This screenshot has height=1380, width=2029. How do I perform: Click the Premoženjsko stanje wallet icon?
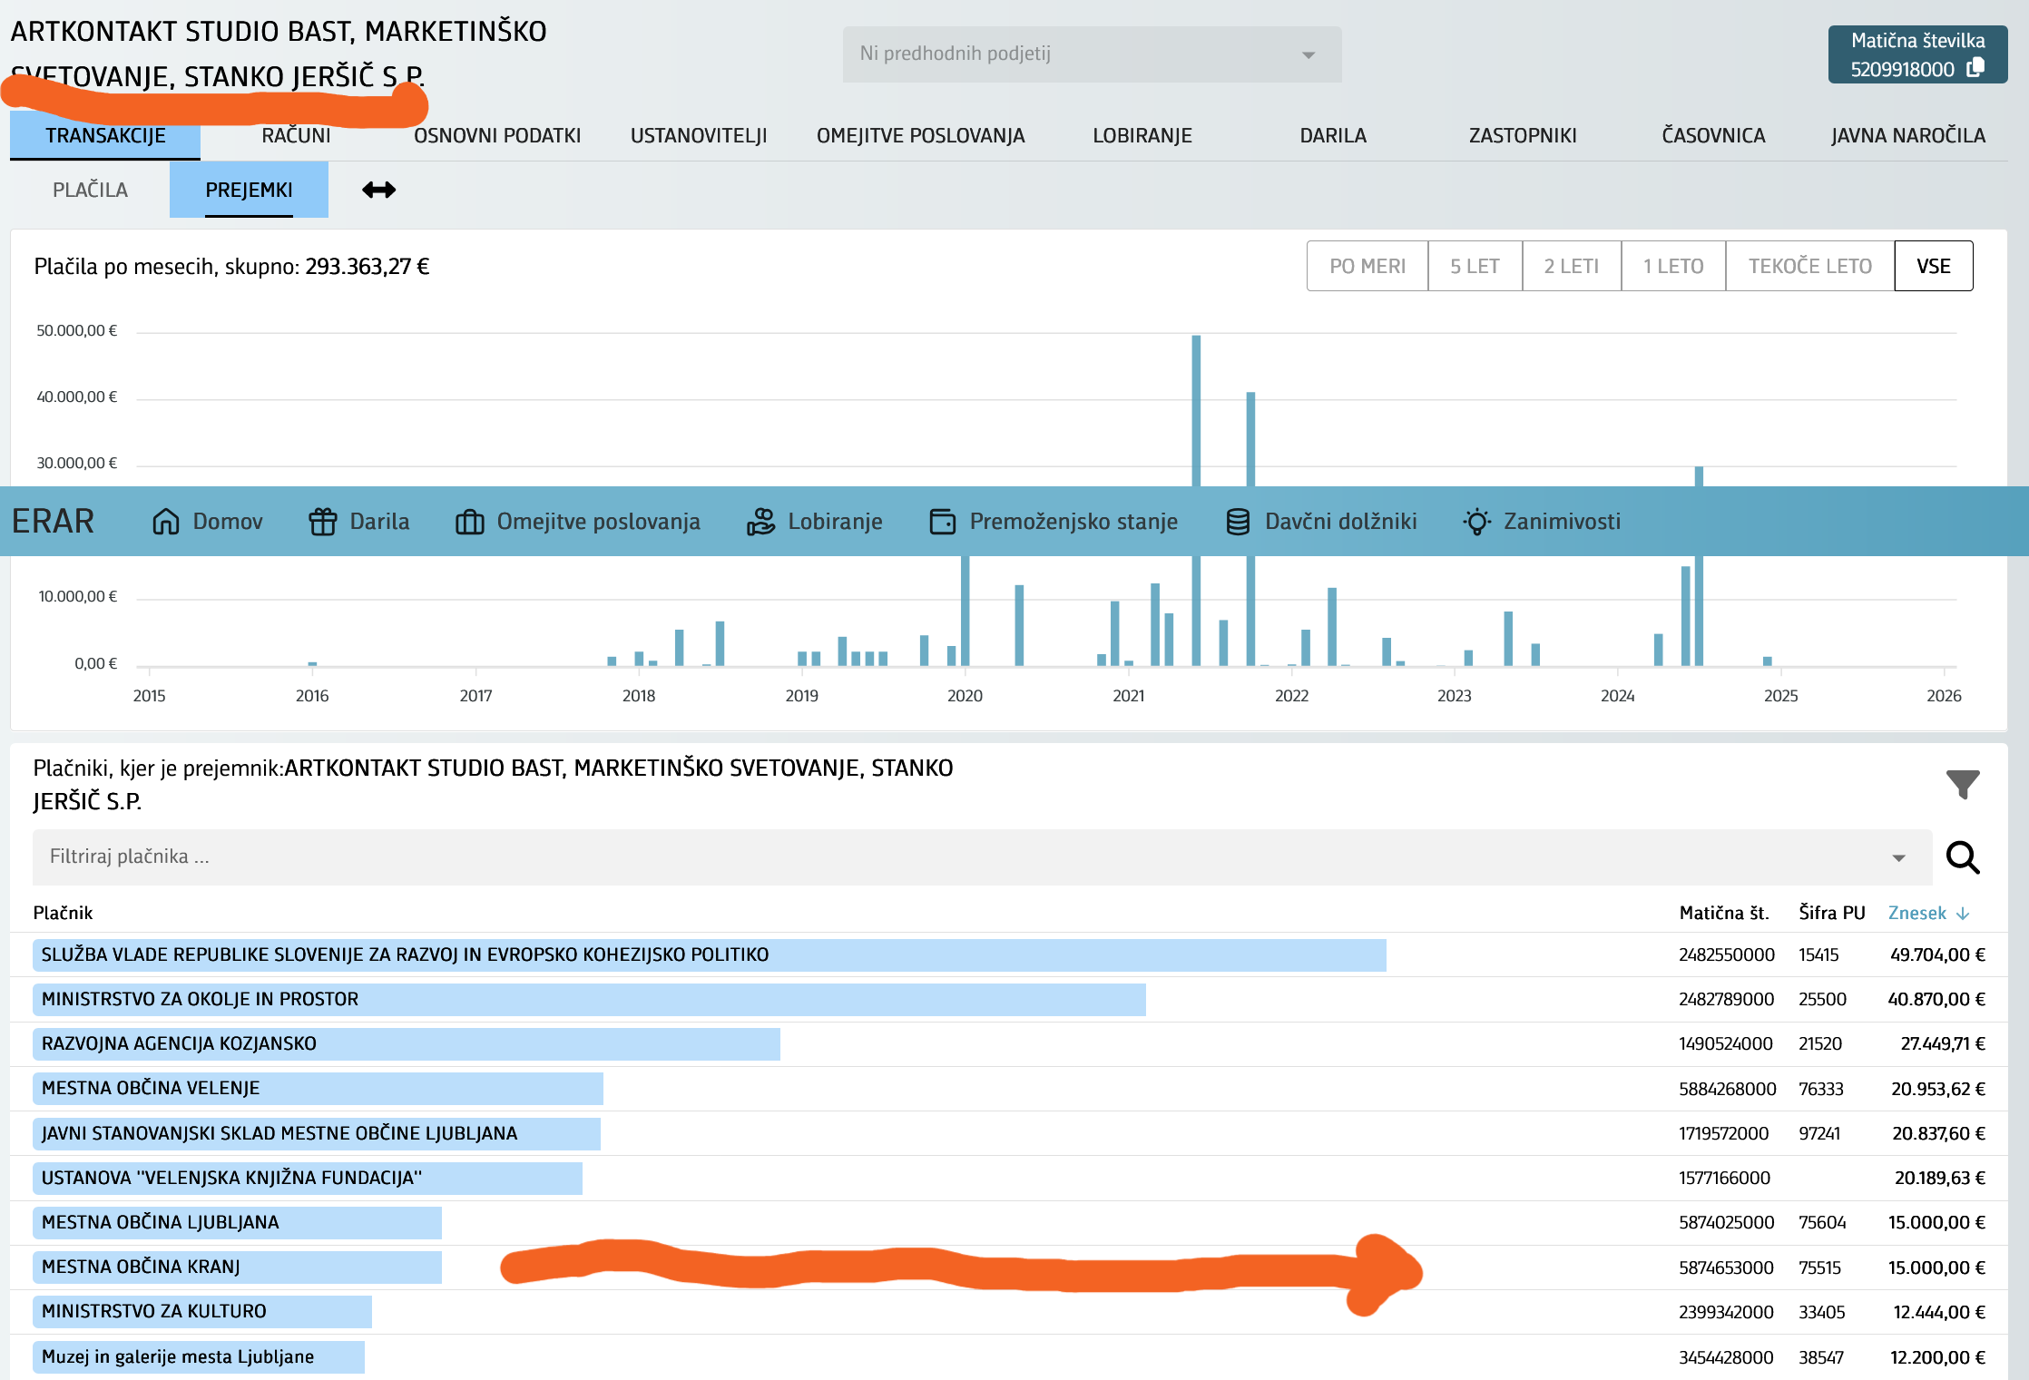tap(942, 522)
